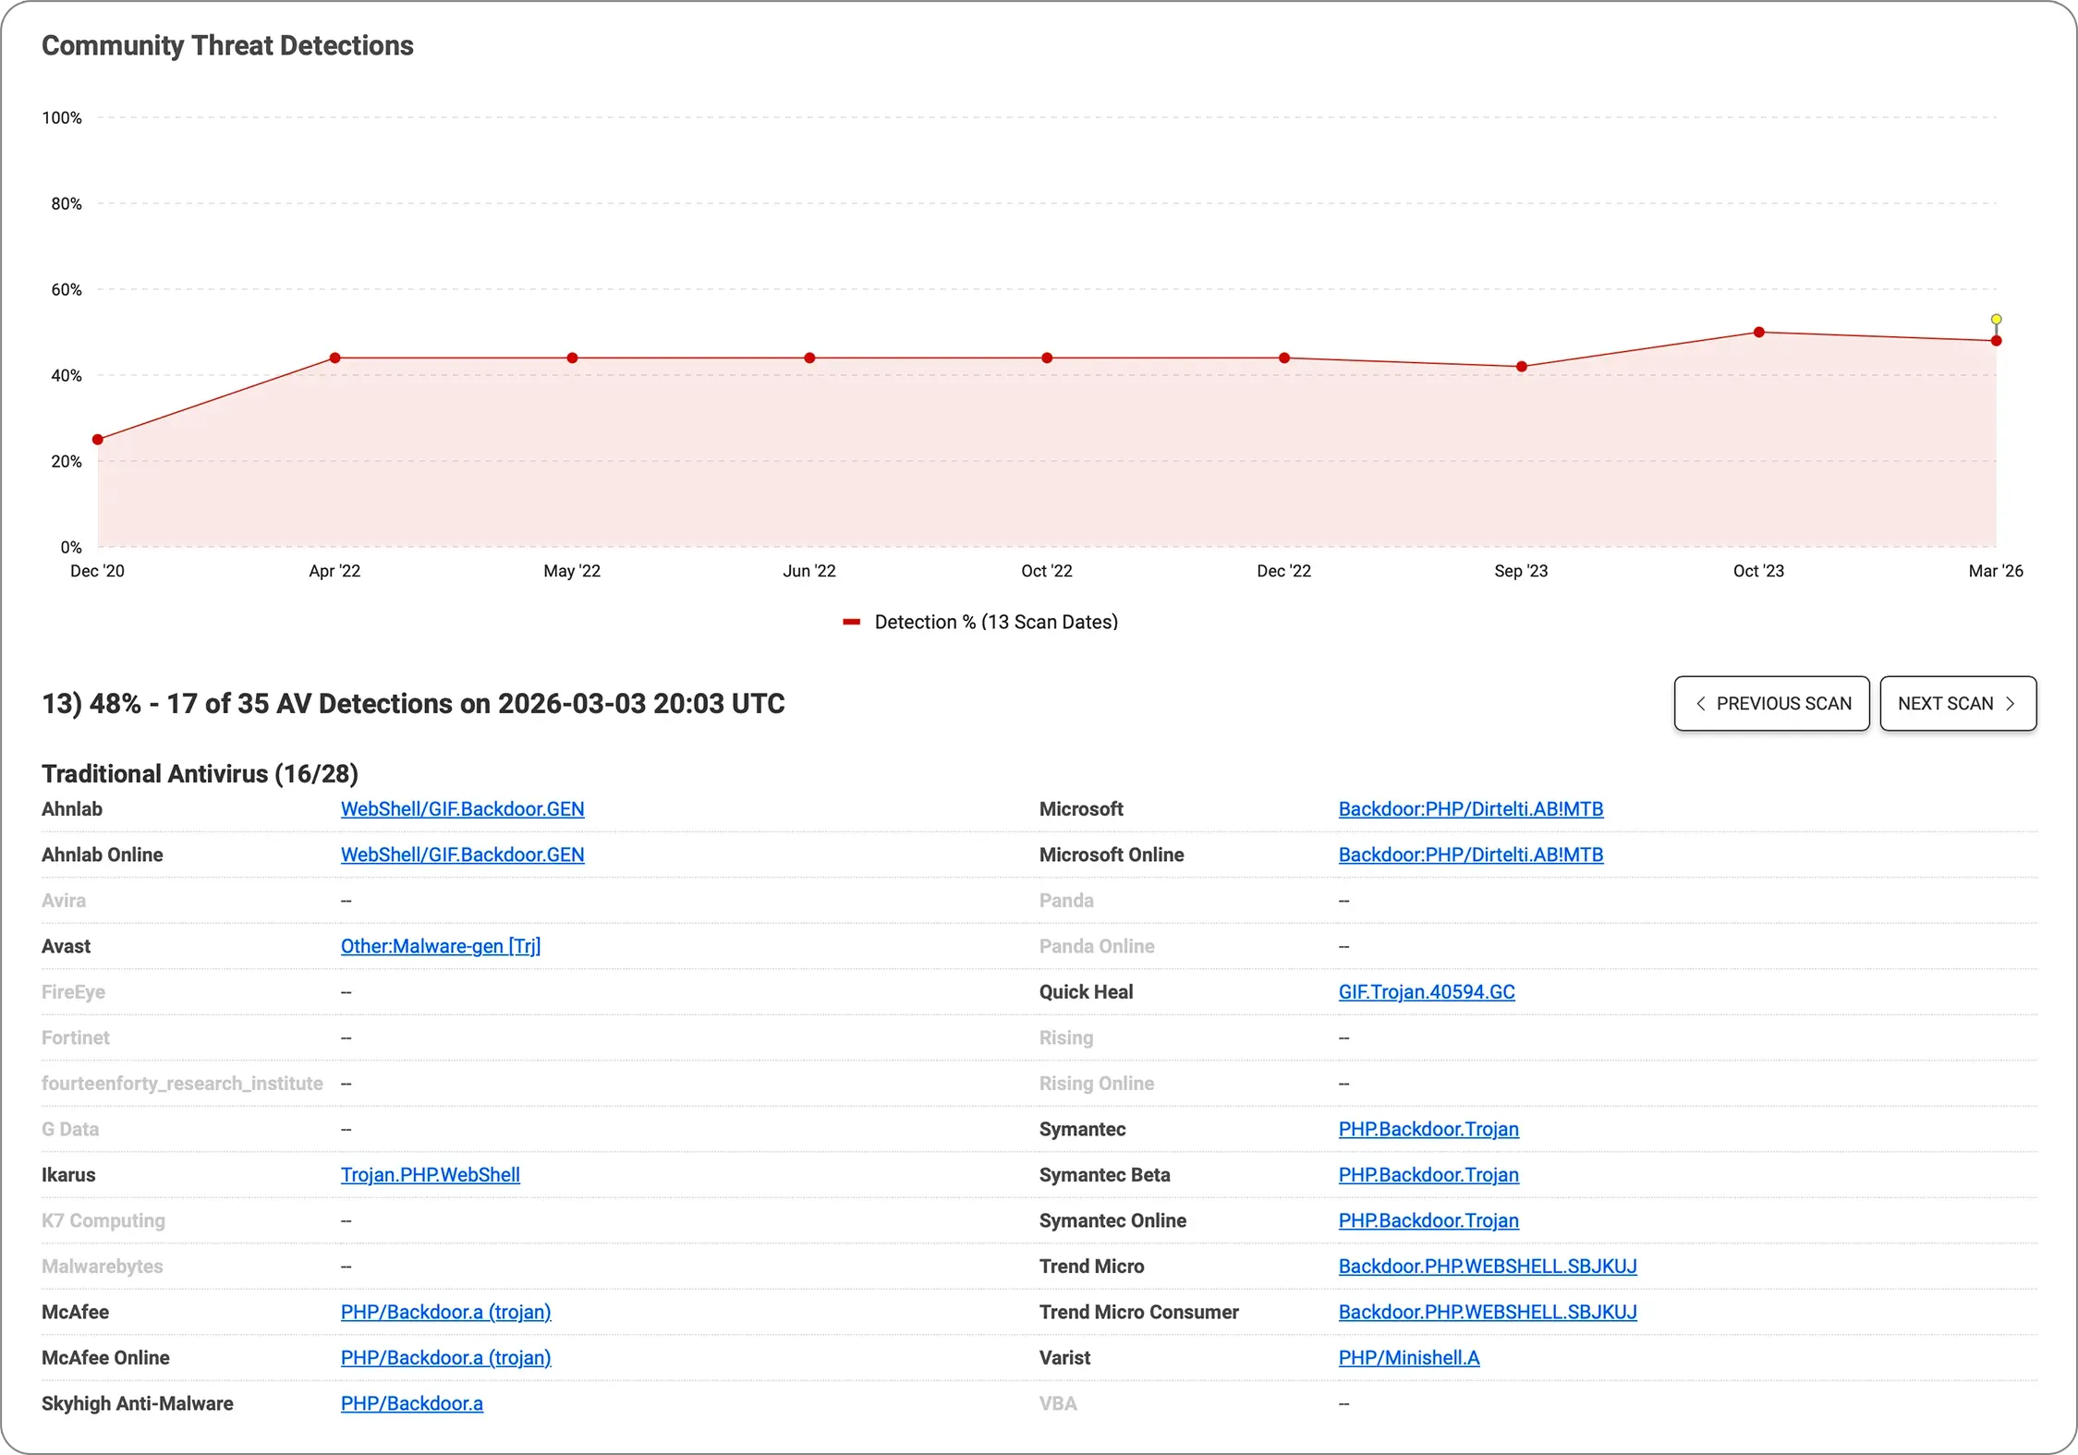The width and height of the screenshot is (2078, 1455).
Task: Select the Oct '23 data point on chart
Action: pos(1757,331)
